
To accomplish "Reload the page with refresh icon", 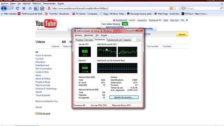I will 17,8.
